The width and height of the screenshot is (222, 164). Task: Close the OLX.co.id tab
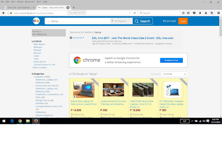coord(34,8)
